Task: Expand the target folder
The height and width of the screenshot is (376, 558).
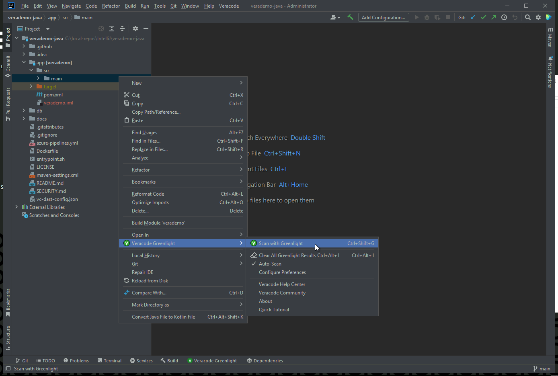Action: point(31,86)
